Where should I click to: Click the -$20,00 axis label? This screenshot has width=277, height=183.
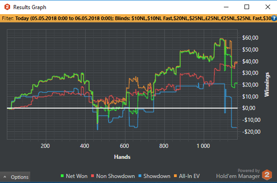pyautogui.click(x=251, y=132)
